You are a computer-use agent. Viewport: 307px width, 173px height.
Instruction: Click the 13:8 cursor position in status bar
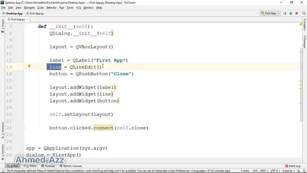255,171
